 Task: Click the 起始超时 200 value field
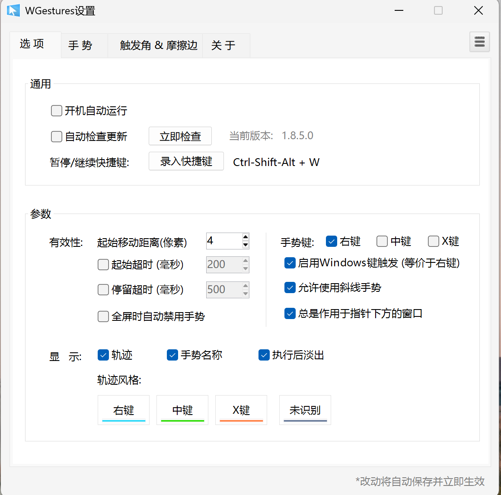[224, 265]
